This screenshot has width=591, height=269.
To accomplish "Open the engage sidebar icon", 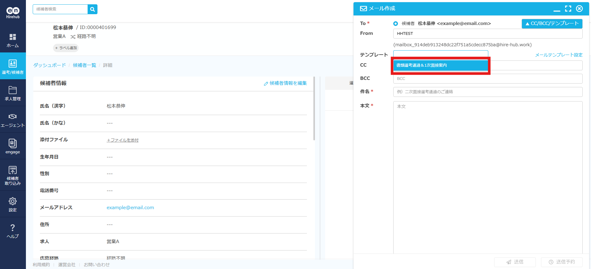I will (13, 143).
